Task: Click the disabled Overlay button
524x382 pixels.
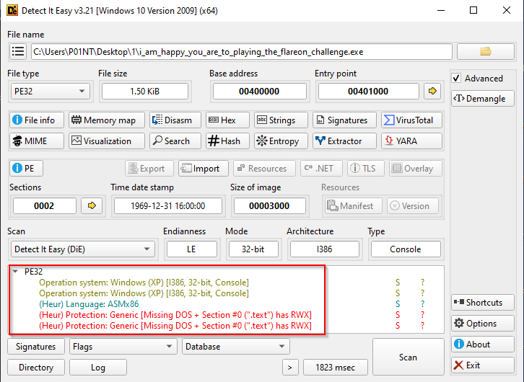Action: point(416,168)
